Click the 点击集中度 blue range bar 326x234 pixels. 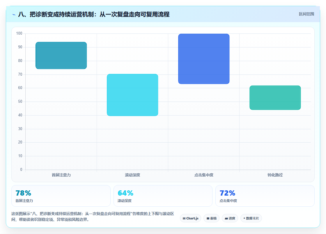click(x=204, y=59)
